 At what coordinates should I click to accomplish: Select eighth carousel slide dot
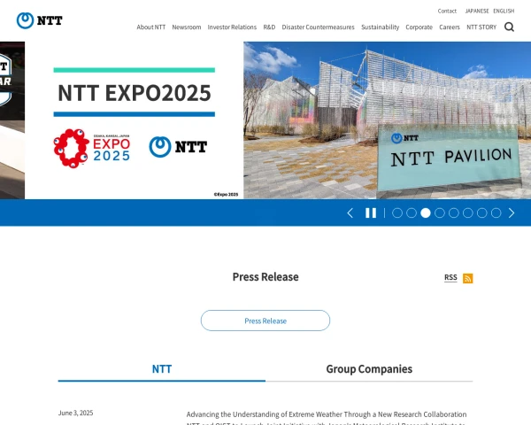496,212
